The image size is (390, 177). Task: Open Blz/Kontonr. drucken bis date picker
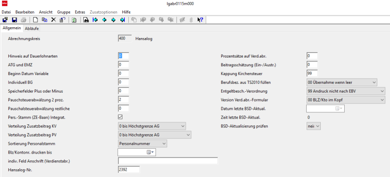click(151, 152)
